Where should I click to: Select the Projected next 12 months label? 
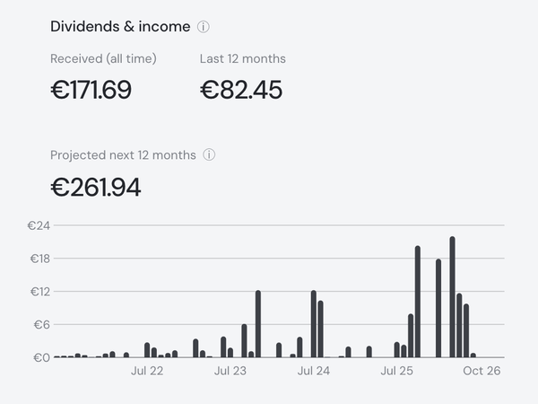coord(123,155)
